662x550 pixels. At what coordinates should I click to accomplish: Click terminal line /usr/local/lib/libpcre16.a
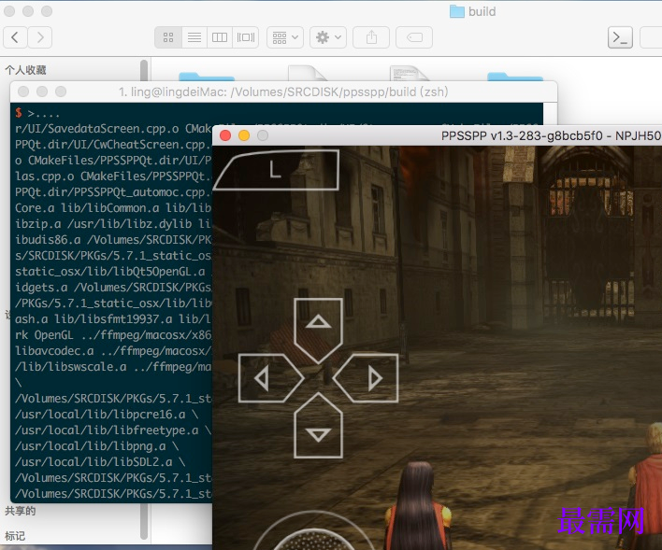[107, 415]
